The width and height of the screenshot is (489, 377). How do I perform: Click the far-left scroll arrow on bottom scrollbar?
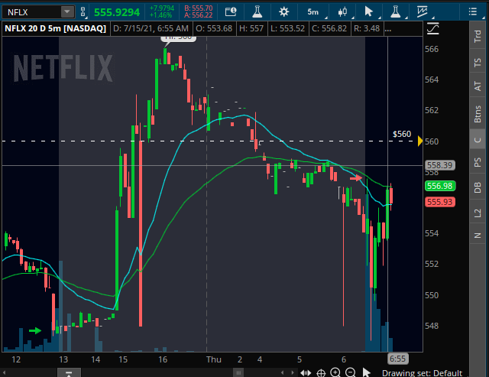coord(4,372)
